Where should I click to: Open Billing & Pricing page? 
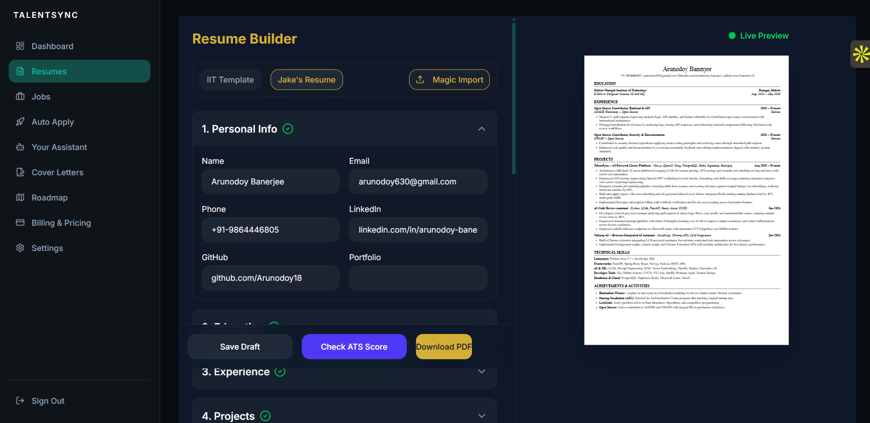79,223
